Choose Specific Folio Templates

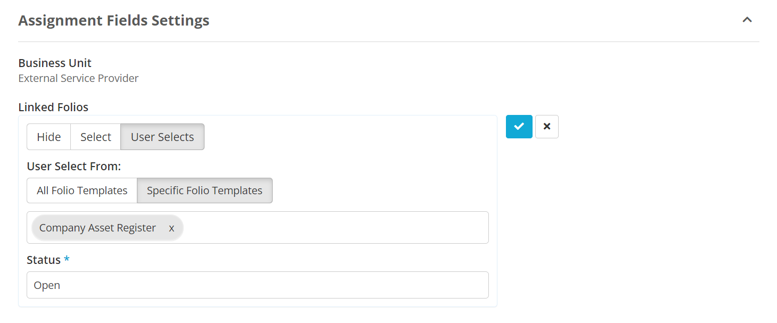click(x=205, y=190)
